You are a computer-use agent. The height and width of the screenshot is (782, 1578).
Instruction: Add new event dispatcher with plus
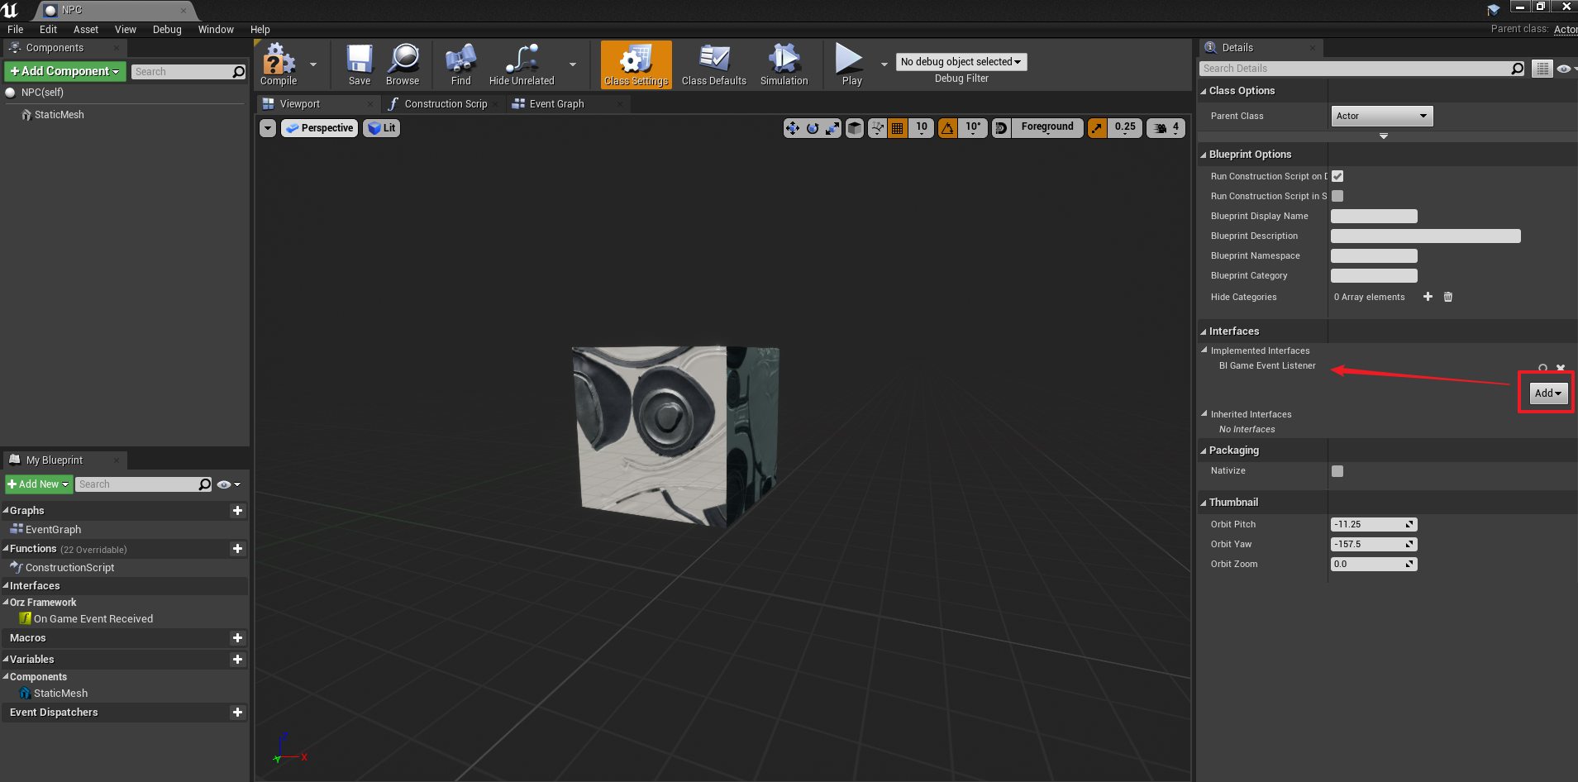(x=237, y=713)
